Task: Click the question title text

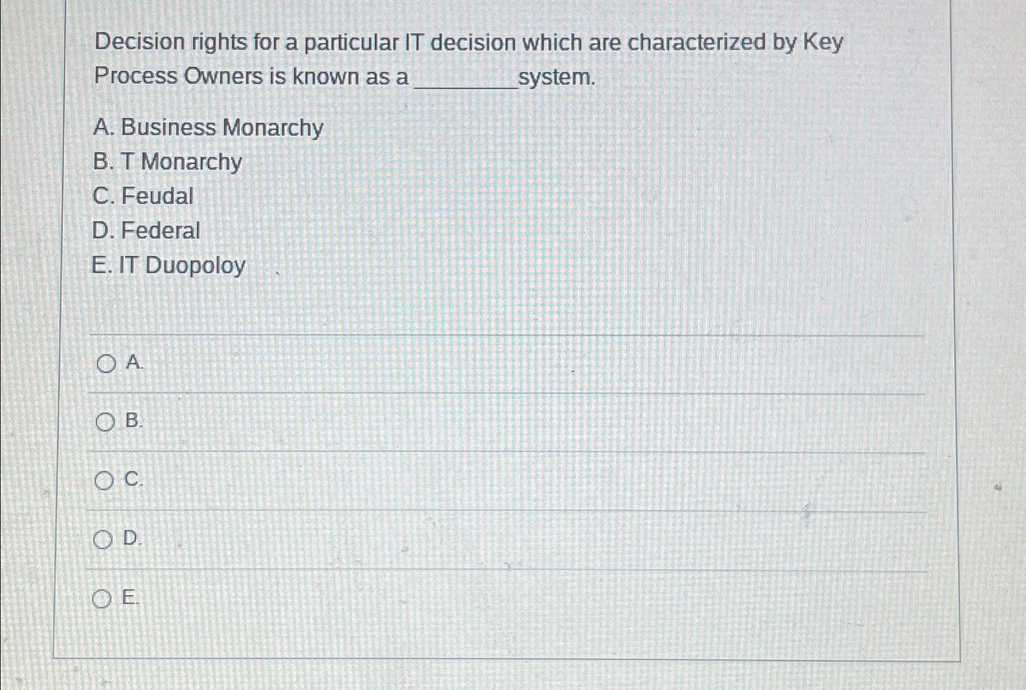Action: (469, 43)
